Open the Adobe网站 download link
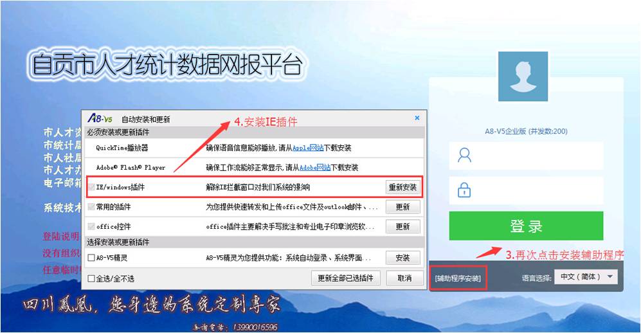 coord(315,168)
